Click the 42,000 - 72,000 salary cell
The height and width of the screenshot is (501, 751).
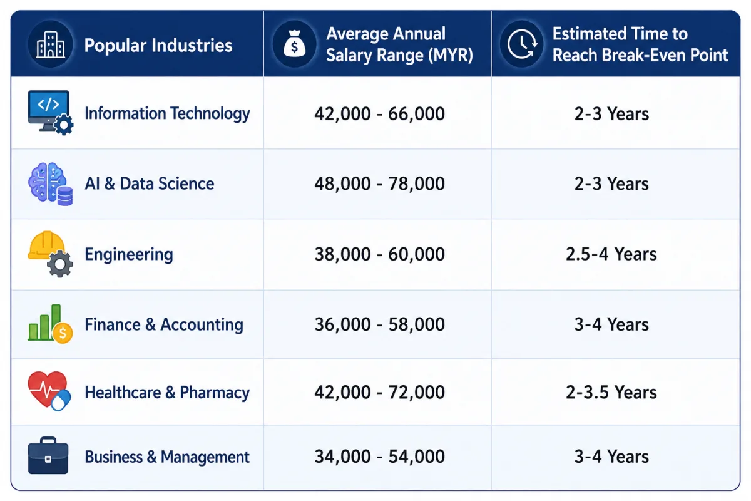coord(380,393)
